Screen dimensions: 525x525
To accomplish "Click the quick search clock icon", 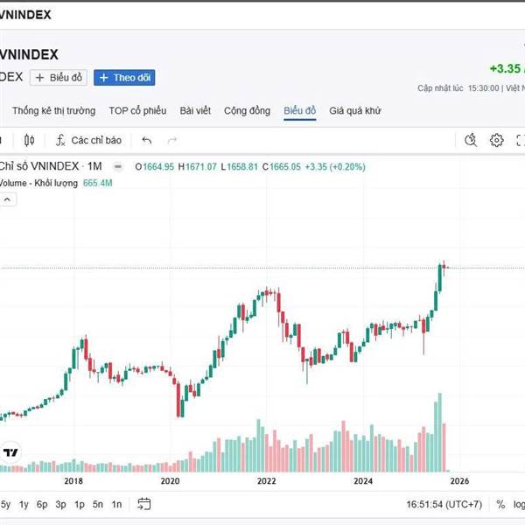I will click(x=471, y=140).
